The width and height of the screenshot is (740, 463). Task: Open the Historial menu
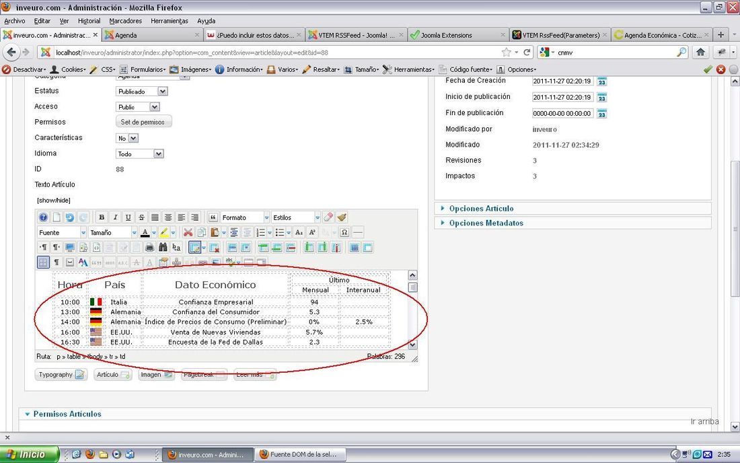(89, 21)
